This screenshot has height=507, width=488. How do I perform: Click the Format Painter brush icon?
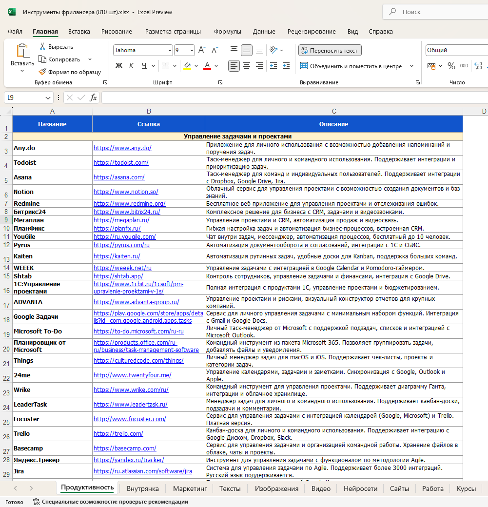[x=42, y=72]
